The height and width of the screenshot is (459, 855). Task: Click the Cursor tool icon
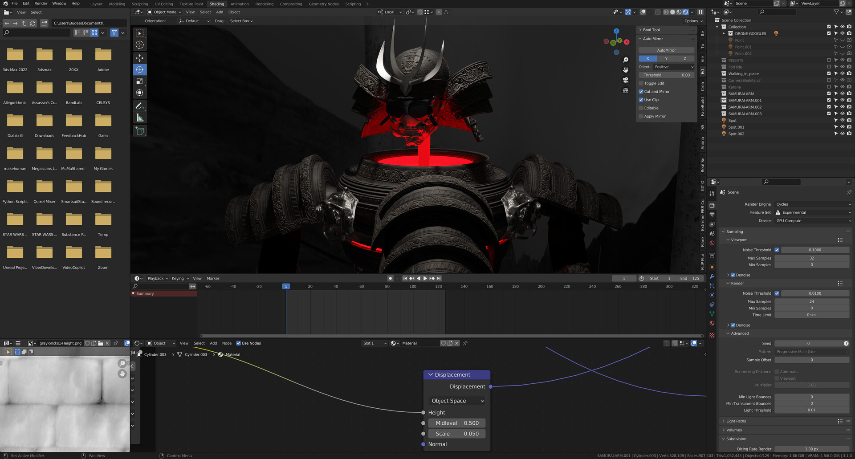coord(140,45)
